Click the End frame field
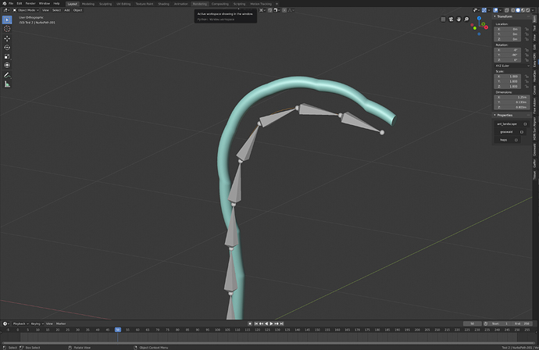The width and height of the screenshot is (539, 350). click(x=523, y=323)
